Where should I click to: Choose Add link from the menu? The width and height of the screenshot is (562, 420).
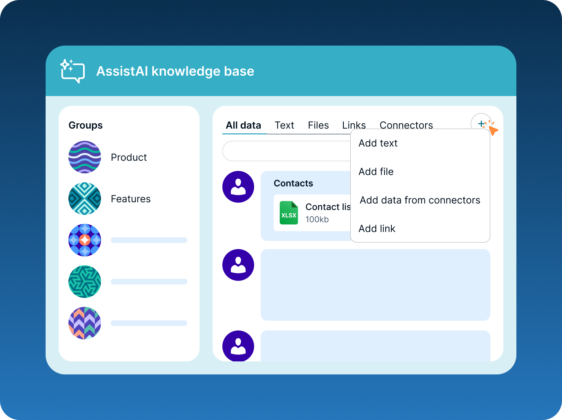(x=377, y=229)
